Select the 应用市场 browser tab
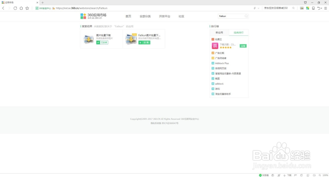Image resolution: width=329 pixels, height=177 pixels. point(20,3)
